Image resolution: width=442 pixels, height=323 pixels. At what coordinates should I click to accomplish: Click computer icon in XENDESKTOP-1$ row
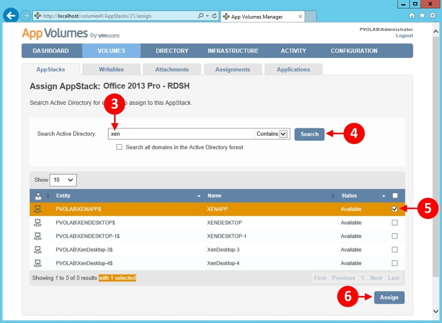click(37, 236)
